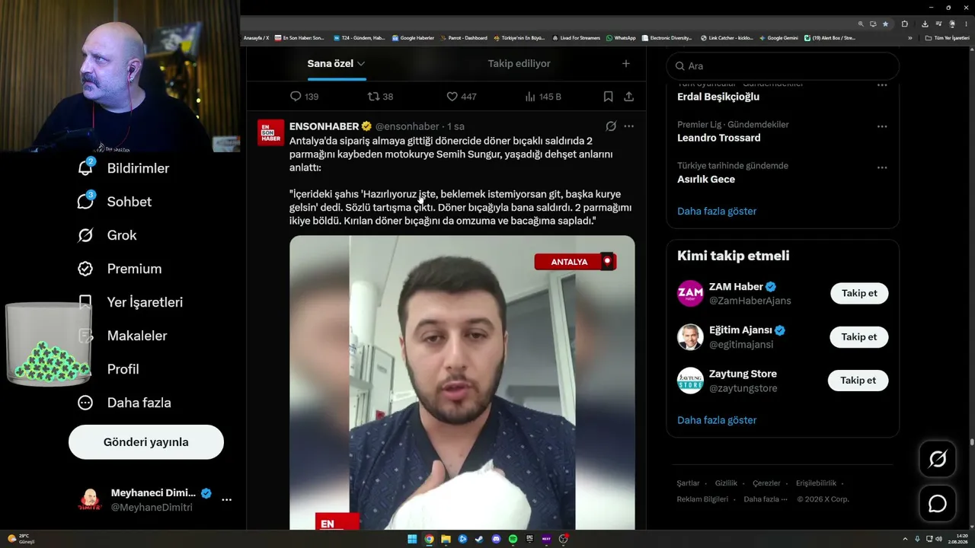
Task: Open the floating messages chat button
Action: (938, 504)
